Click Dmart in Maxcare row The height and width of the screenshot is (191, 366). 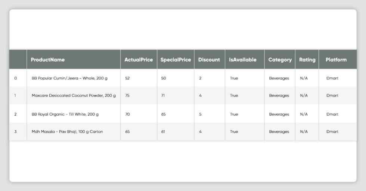pyautogui.click(x=332, y=95)
